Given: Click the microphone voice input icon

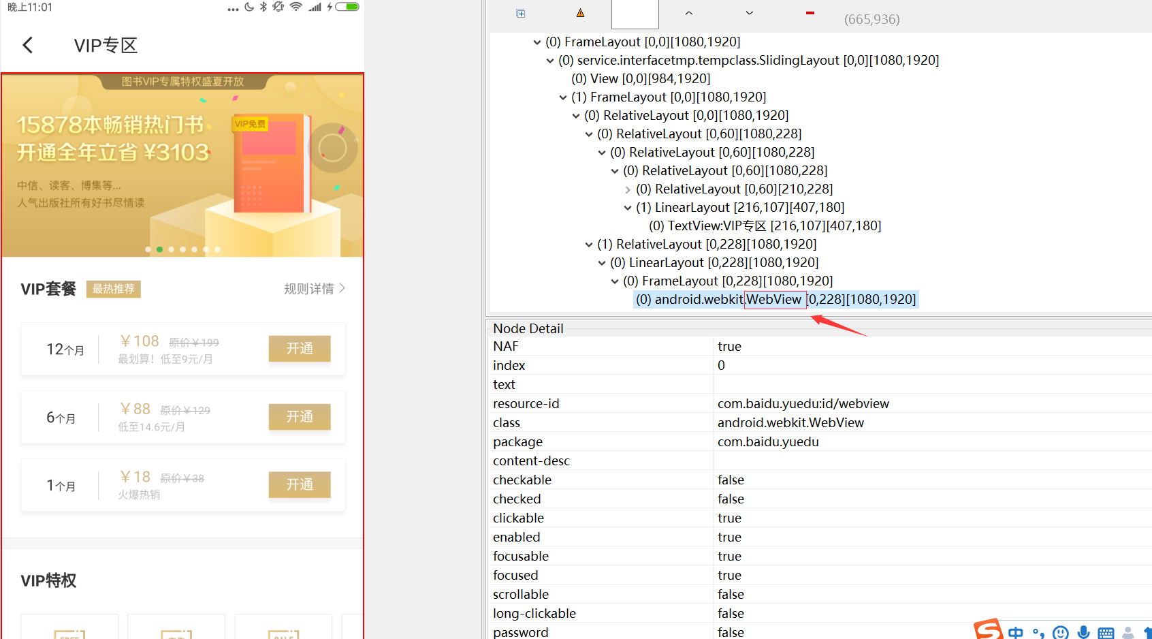Looking at the screenshot, I should pyautogui.click(x=1084, y=632).
